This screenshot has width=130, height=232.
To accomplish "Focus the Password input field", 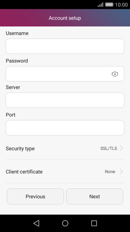I will click(x=65, y=74).
